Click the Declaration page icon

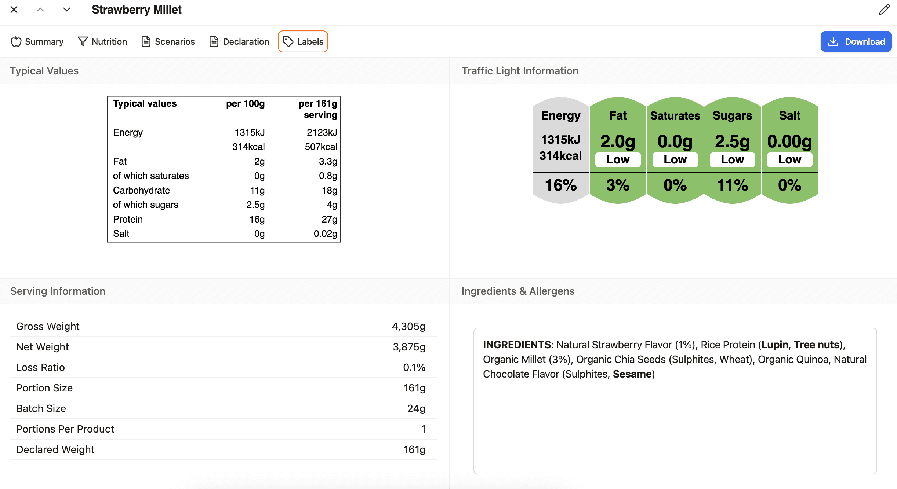click(213, 41)
